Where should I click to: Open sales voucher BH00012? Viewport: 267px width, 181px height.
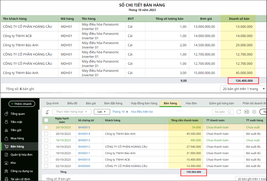[84, 147]
